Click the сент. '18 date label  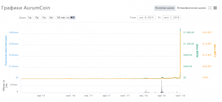point(180,96)
